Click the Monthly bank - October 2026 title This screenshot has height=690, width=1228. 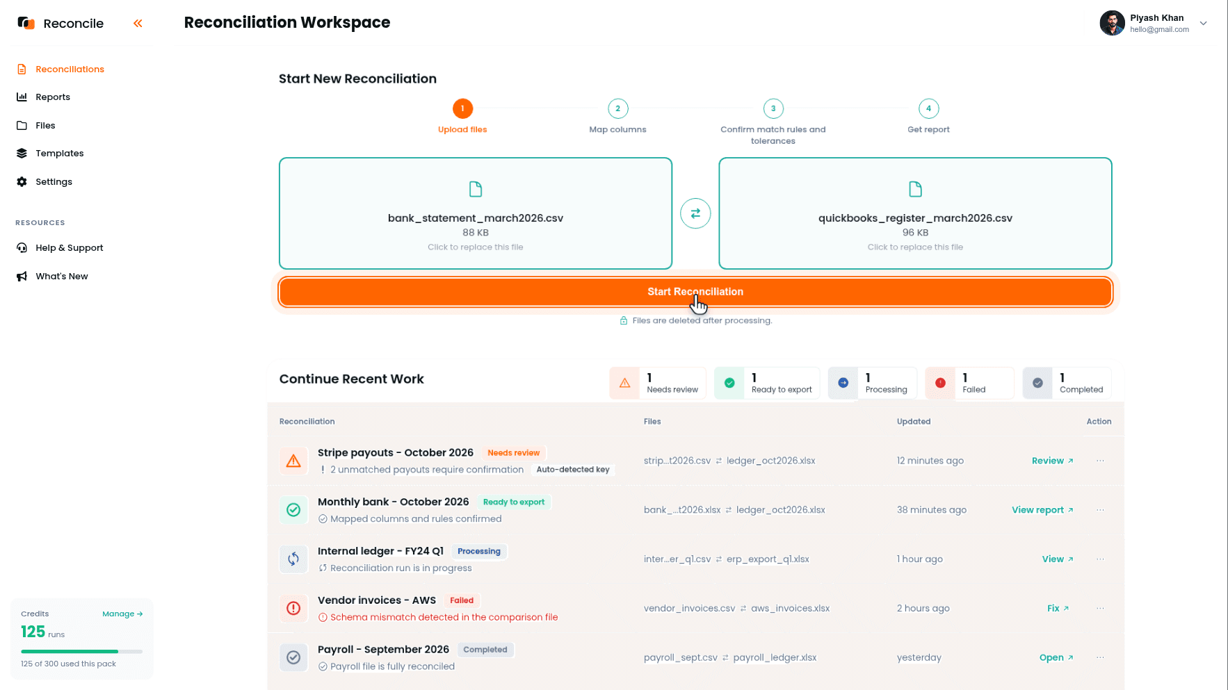(393, 502)
